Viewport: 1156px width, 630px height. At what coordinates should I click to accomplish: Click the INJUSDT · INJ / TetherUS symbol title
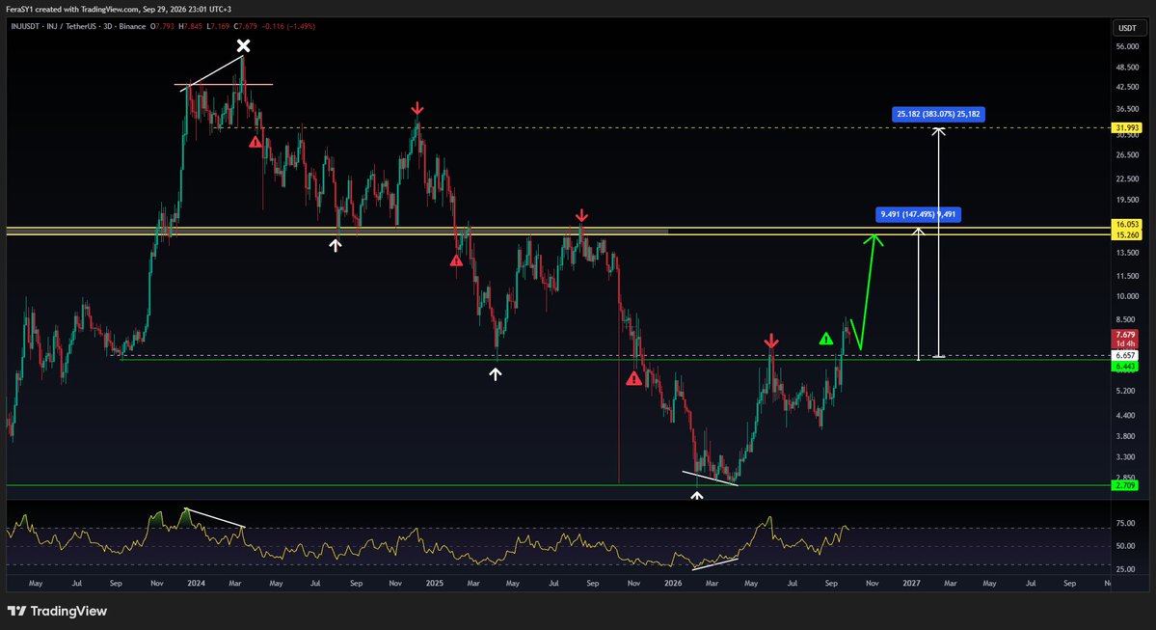tap(78, 27)
